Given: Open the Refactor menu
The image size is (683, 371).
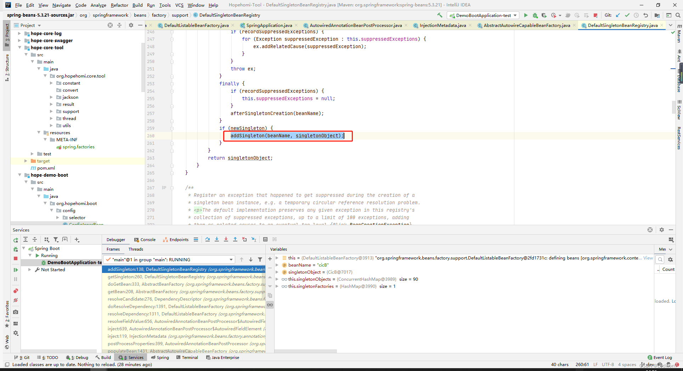Looking at the screenshot, I should coord(119,5).
